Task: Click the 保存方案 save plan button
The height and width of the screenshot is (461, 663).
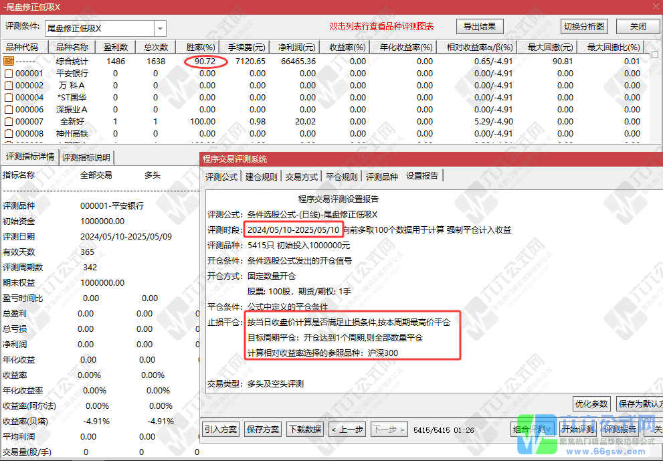Action: coord(261,430)
